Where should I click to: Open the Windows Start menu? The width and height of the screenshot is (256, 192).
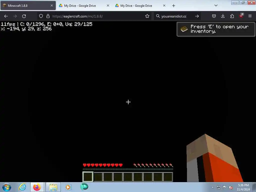coord(7,187)
